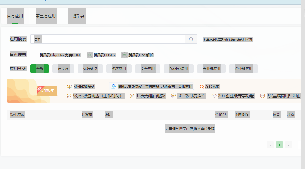Click the 在线客服 chat icon
The width and height of the screenshot is (305, 169).
[202, 87]
